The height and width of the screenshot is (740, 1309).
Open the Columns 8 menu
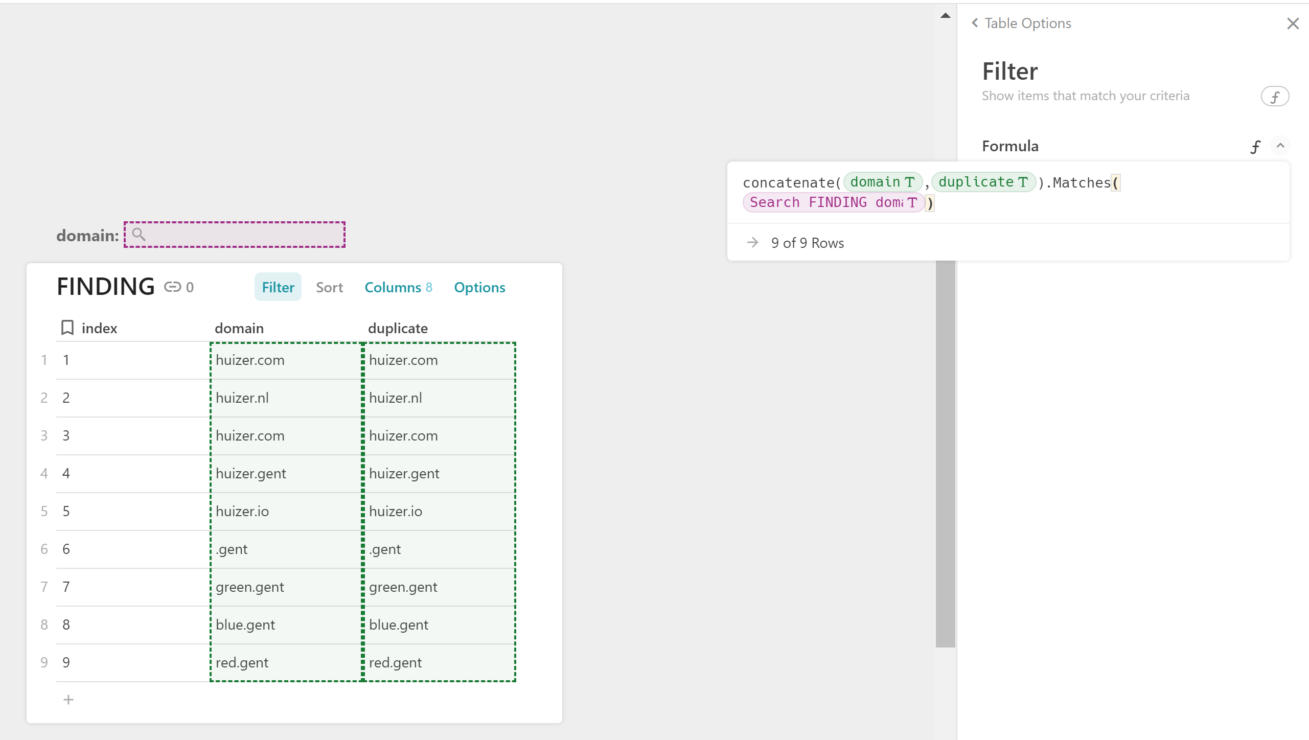[398, 287]
